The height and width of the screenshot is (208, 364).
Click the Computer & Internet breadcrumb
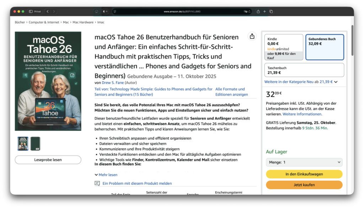tap(44, 22)
